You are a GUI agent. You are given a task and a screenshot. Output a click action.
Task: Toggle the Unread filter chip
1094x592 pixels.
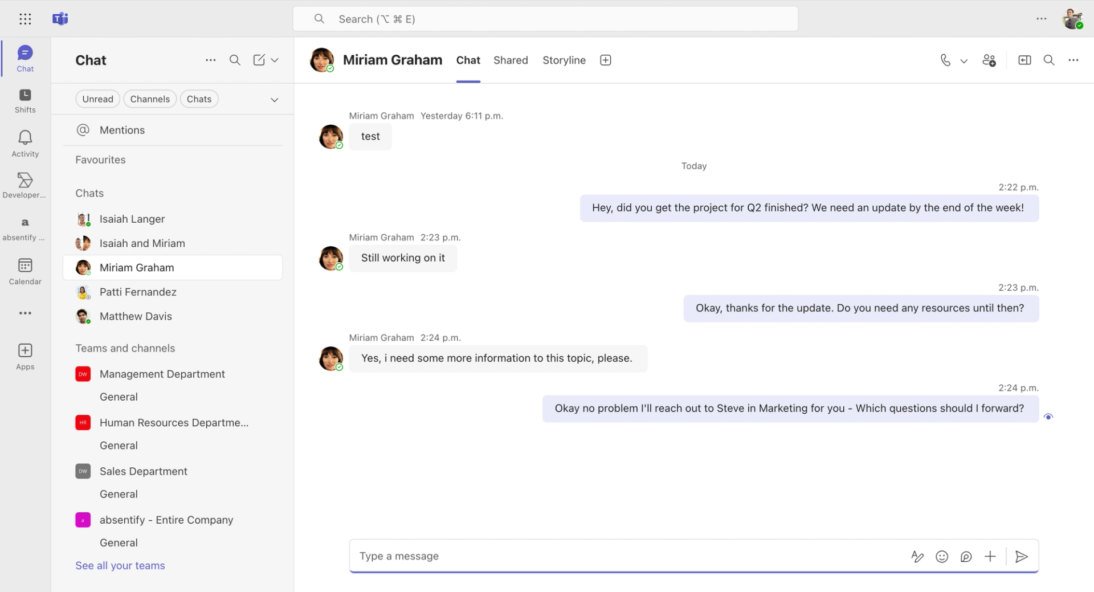click(x=97, y=99)
